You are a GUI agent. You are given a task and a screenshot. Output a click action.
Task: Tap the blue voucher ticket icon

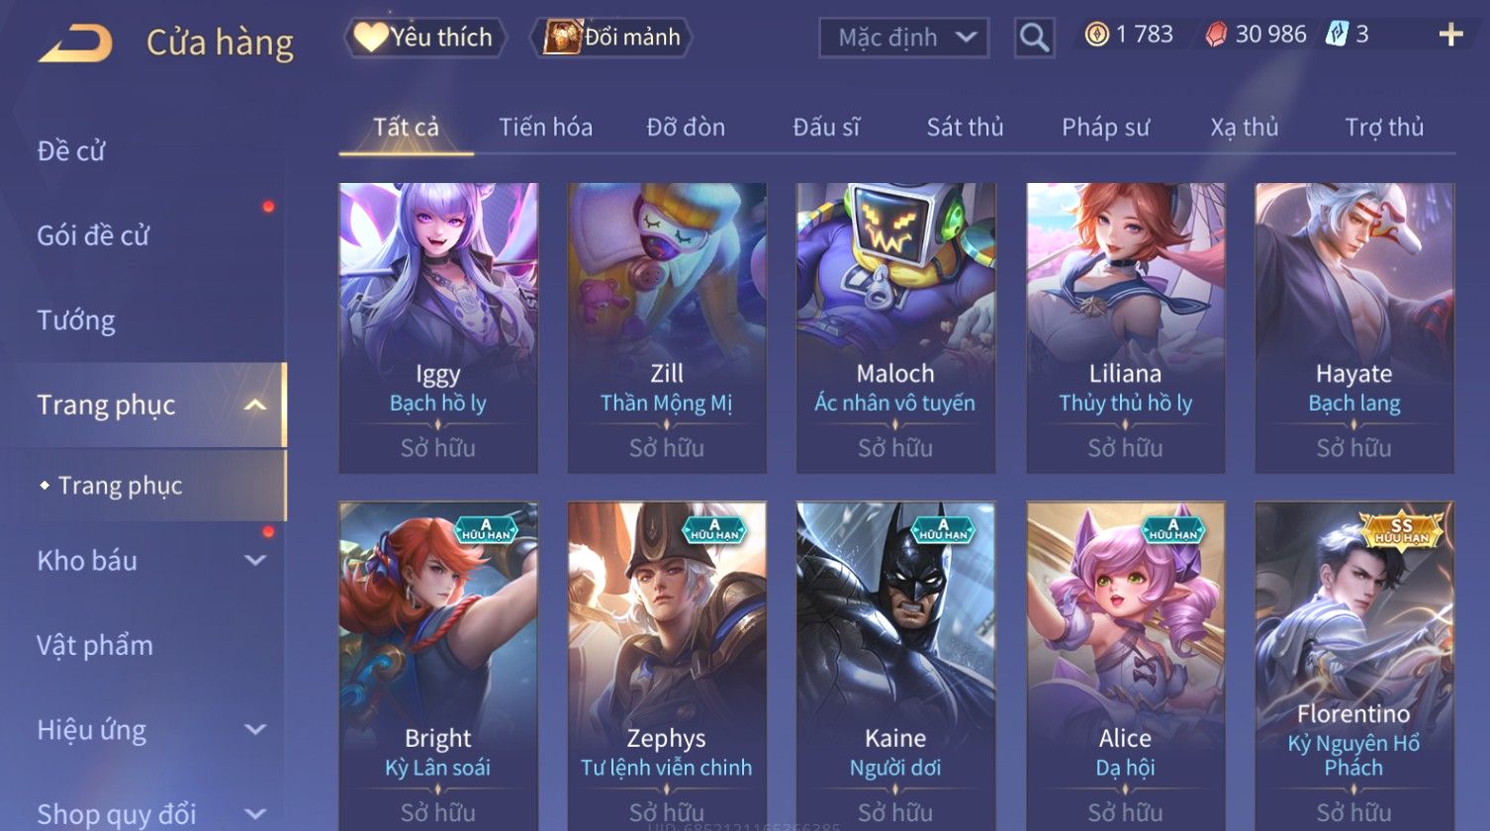1337,35
